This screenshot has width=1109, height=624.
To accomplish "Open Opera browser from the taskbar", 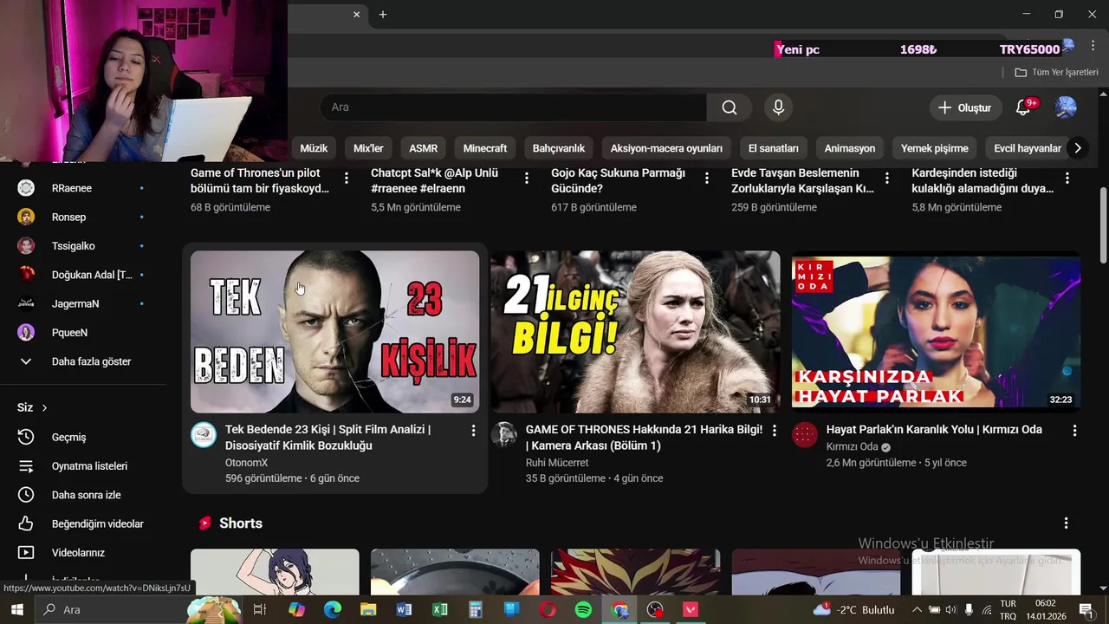I will [548, 610].
